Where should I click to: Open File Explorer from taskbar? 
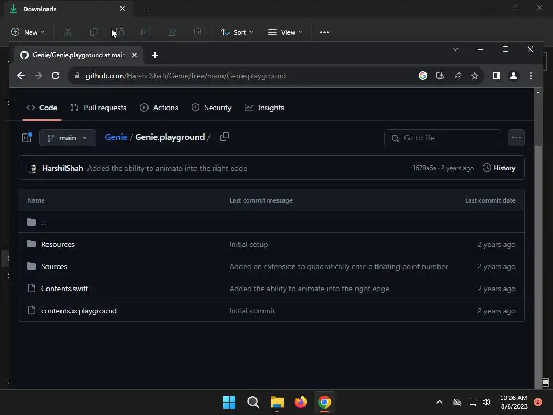click(277, 402)
